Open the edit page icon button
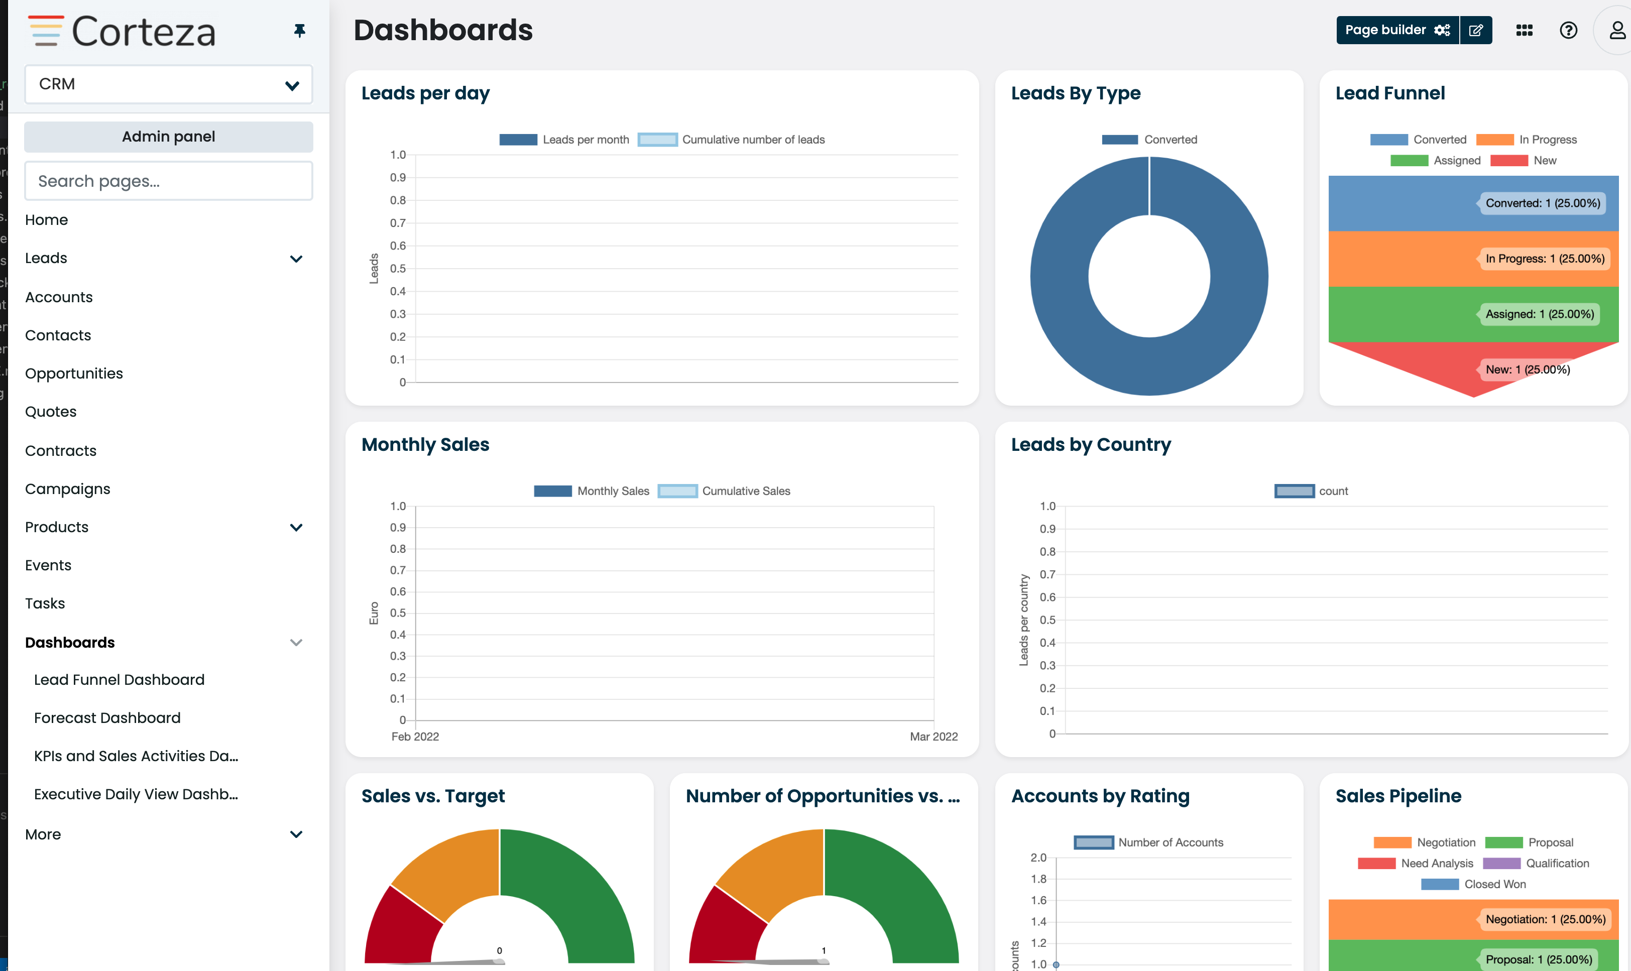Screen dimensions: 1631x971 (1476, 30)
